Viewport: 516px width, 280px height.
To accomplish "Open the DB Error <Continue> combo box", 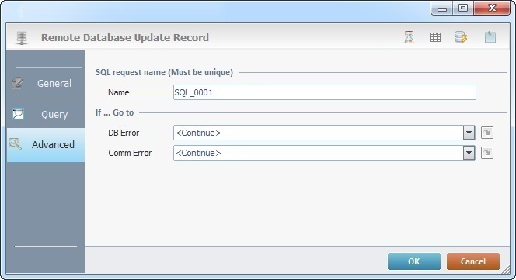I will (324, 133).
